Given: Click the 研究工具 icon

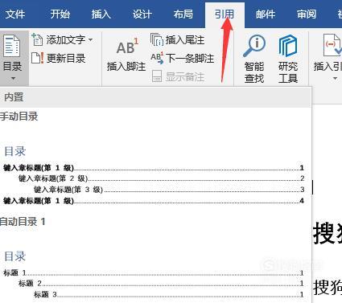Looking at the screenshot, I should tap(288, 46).
